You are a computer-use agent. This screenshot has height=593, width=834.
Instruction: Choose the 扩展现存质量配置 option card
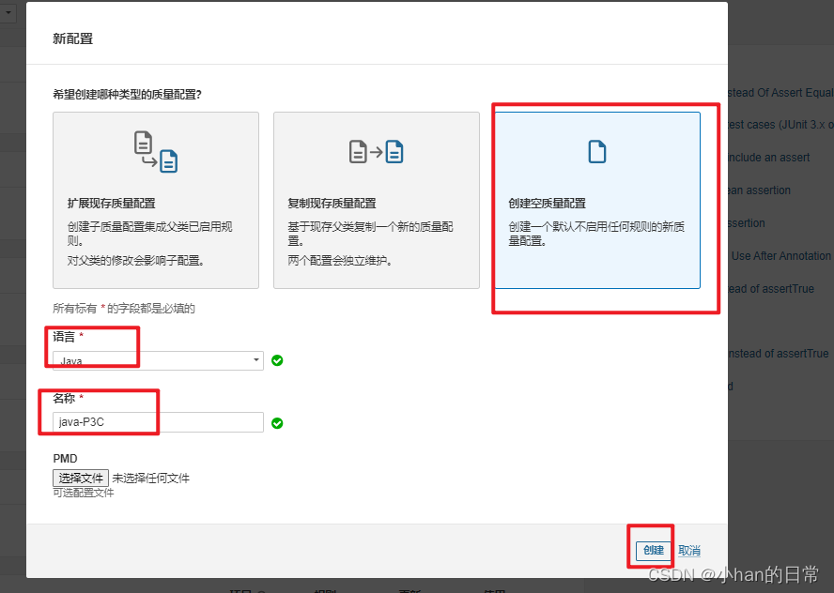pos(156,200)
